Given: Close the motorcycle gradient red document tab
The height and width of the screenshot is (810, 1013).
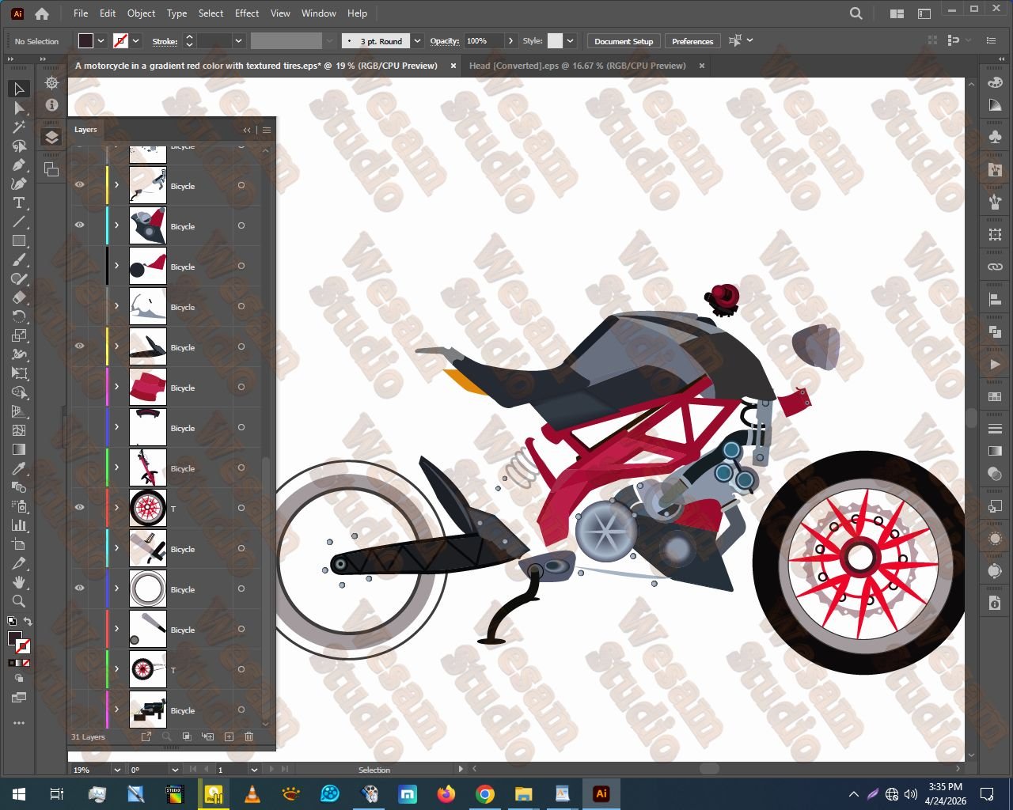Looking at the screenshot, I should point(453,66).
